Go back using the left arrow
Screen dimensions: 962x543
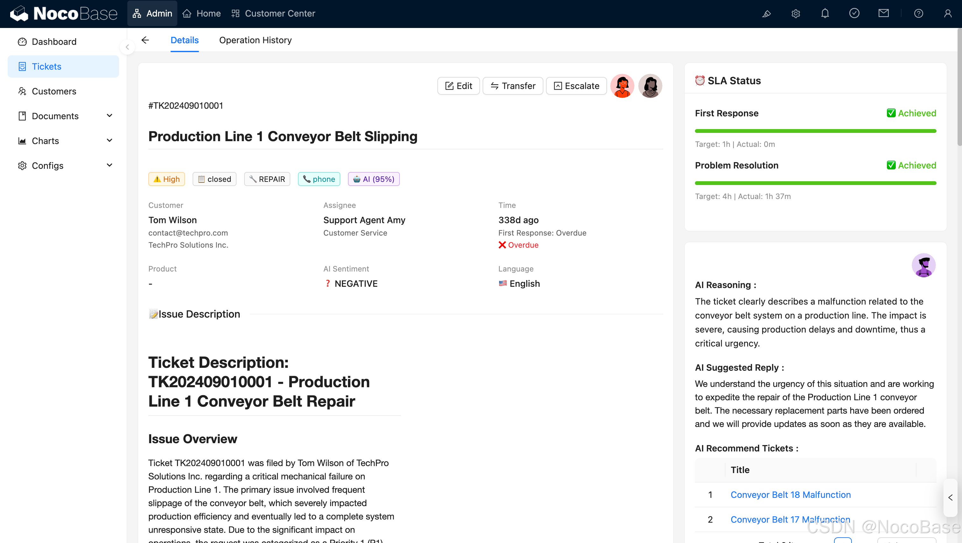click(x=145, y=40)
